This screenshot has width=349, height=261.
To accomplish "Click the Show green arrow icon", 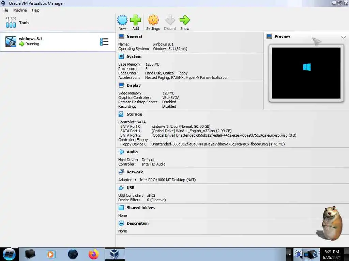I will pyautogui.click(x=185, y=20).
